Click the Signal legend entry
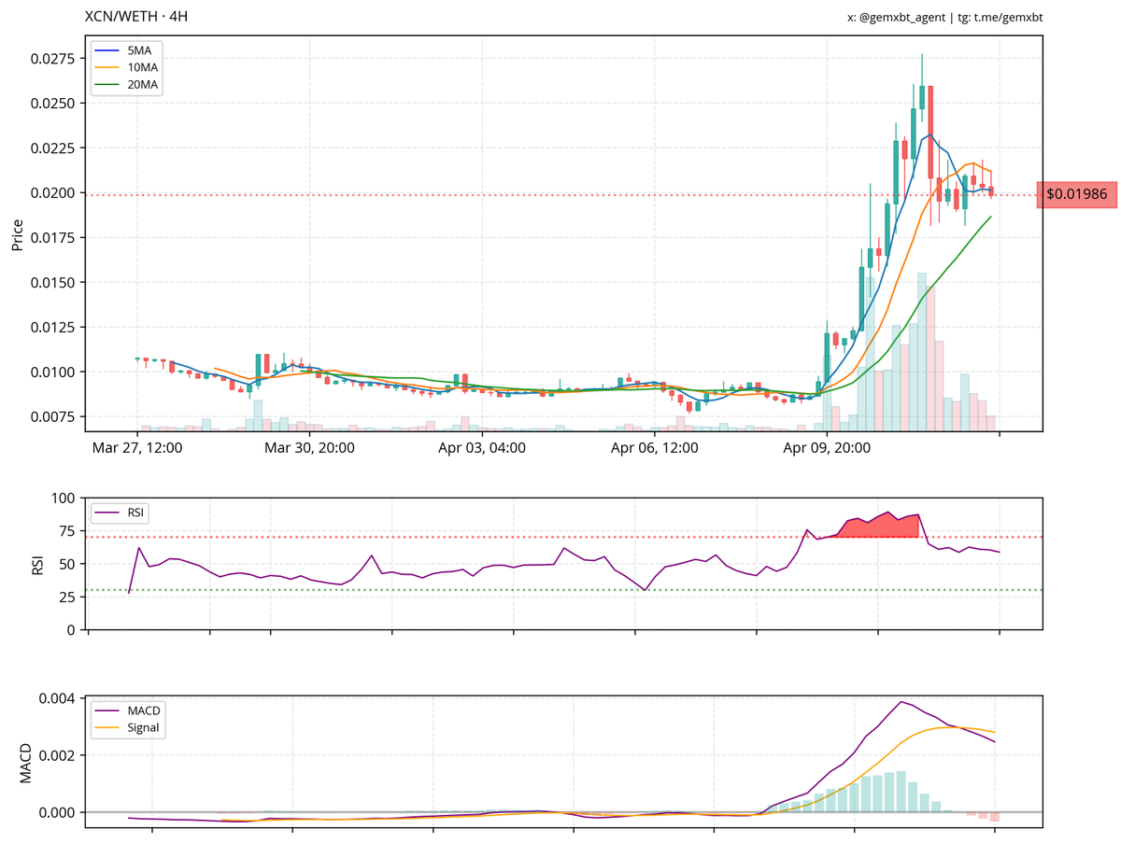The width and height of the screenshot is (1121, 843). tap(128, 728)
